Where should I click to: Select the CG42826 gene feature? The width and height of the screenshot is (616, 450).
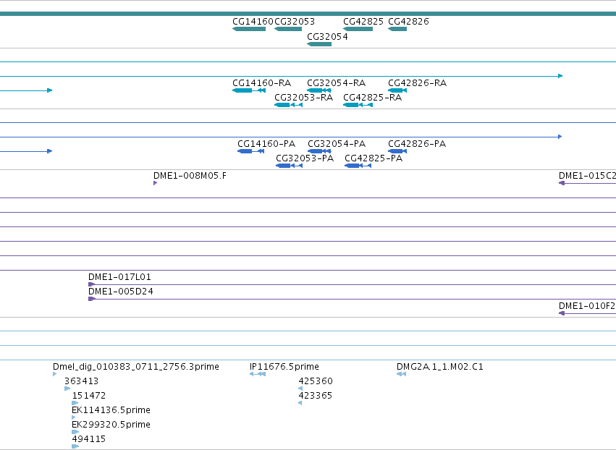click(x=397, y=29)
